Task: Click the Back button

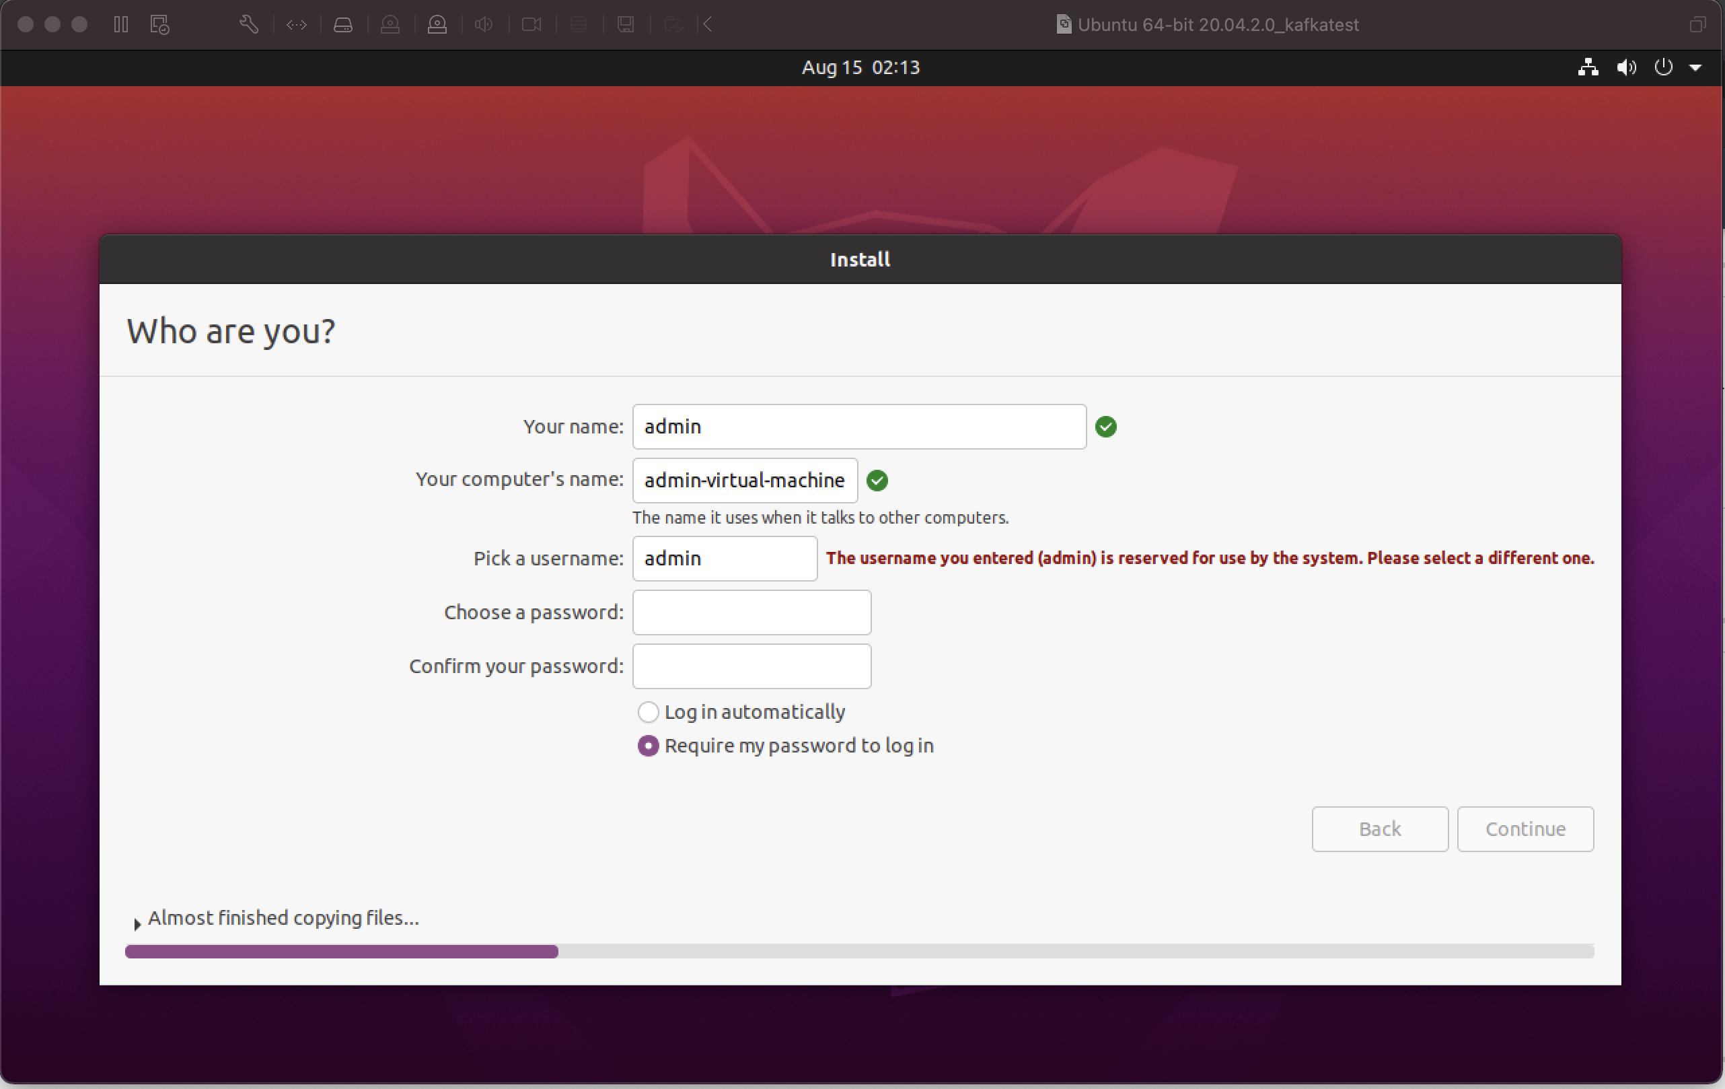Action: click(1380, 829)
